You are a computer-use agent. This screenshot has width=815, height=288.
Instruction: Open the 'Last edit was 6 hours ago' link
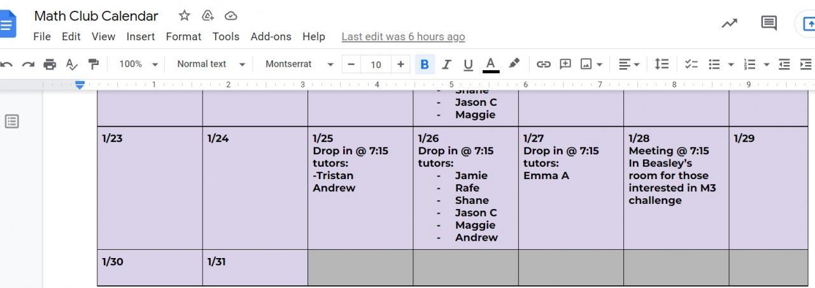pyautogui.click(x=403, y=36)
